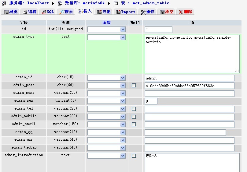Open function dropdown for admin_id

[106, 78]
